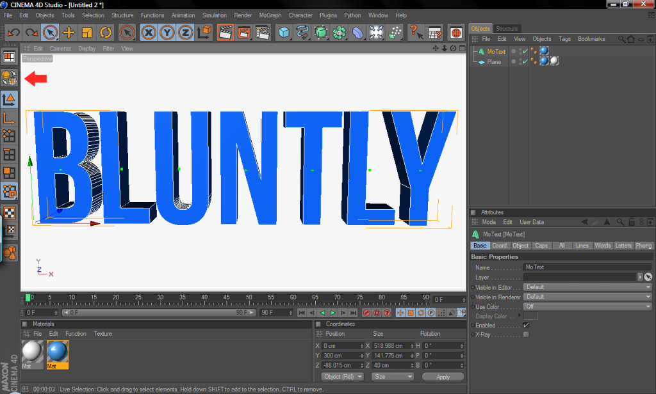Click the Apply button in Coordinates
The width and height of the screenshot is (656, 394).
tap(443, 377)
